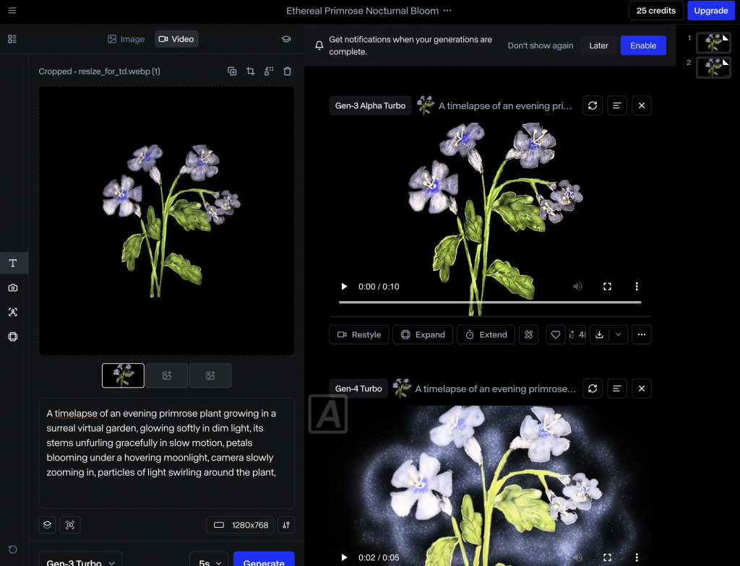Regenerate the Gen-3 Alpha Turbo video

pos(593,105)
